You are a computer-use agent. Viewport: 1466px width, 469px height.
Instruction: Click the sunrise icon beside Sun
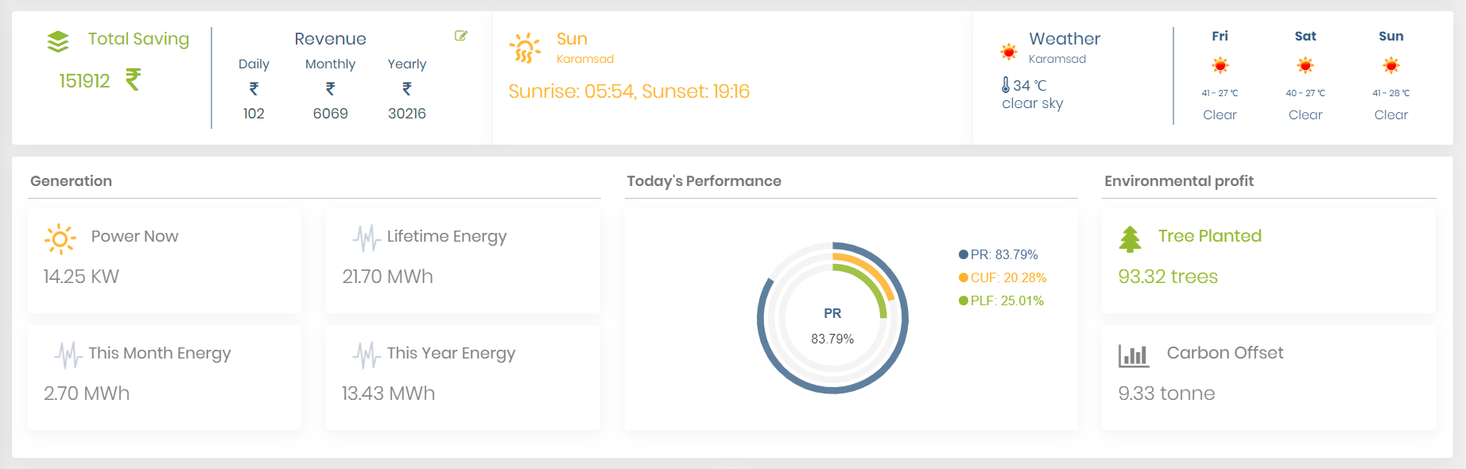[x=525, y=48]
